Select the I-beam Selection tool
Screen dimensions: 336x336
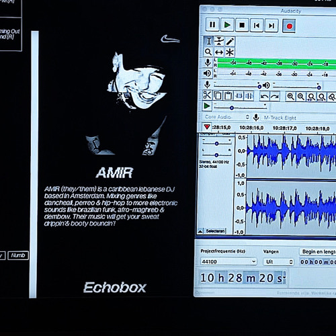(x=208, y=41)
